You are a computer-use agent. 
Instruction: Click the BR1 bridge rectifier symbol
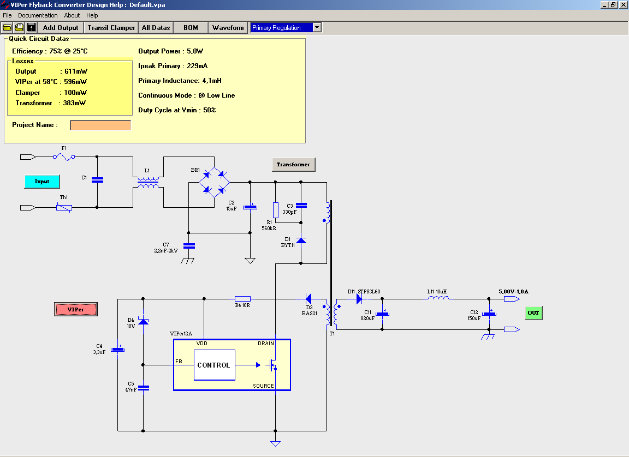pyautogui.click(x=213, y=182)
